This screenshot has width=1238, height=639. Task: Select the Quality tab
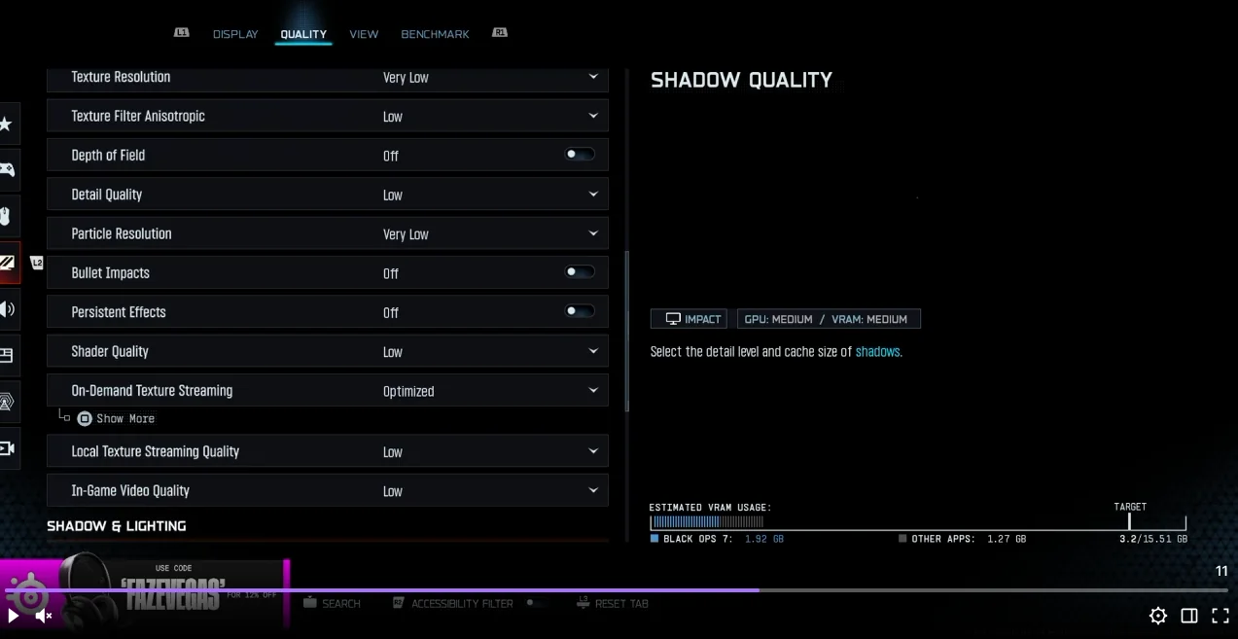tap(303, 34)
